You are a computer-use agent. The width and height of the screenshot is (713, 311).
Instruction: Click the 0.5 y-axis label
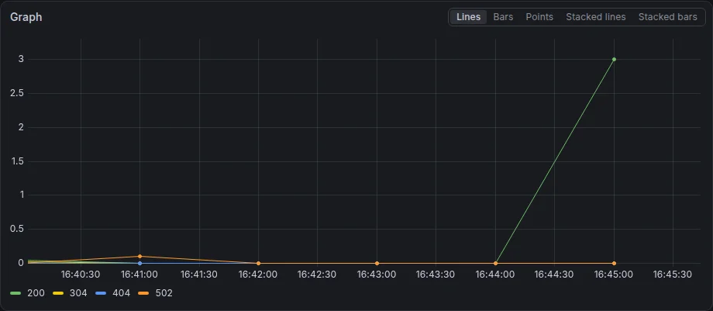(x=16, y=229)
